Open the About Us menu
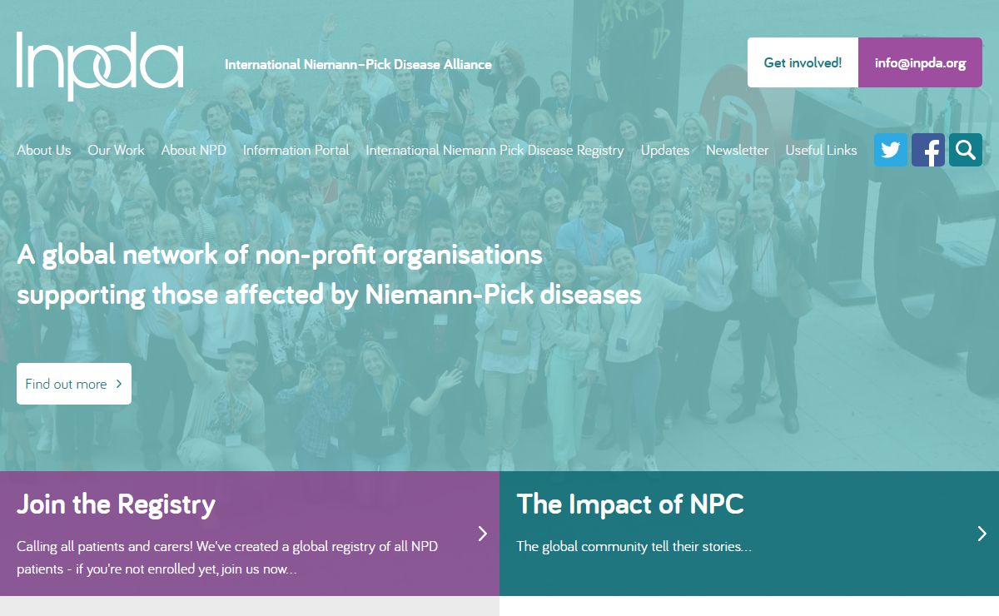999x616 pixels. click(x=44, y=150)
